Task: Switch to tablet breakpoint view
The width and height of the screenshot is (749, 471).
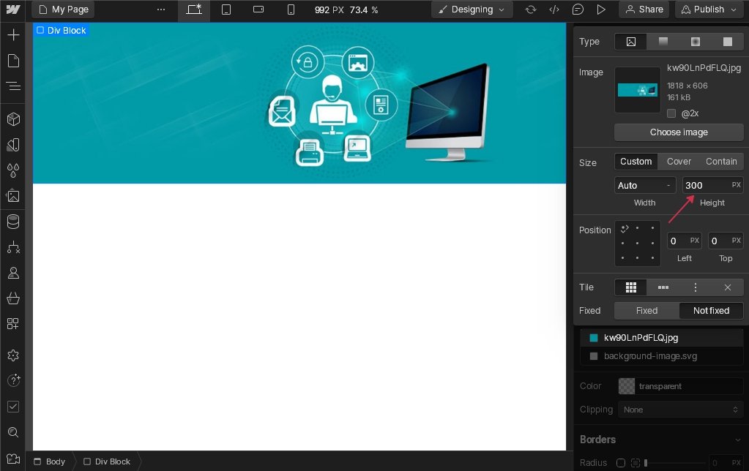Action: [226, 10]
